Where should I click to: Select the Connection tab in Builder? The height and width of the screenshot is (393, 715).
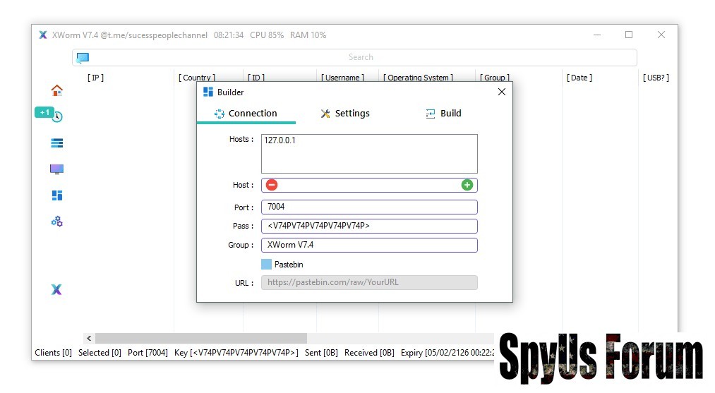coord(246,114)
